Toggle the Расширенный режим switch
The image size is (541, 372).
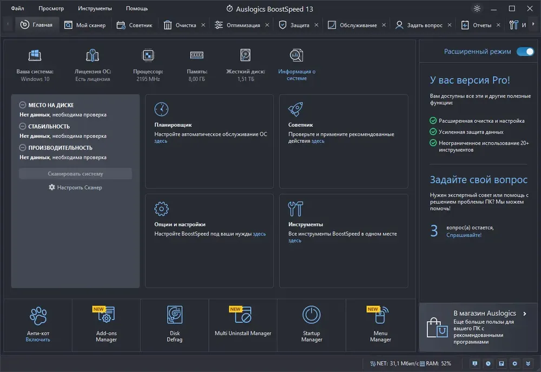(525, 51)
